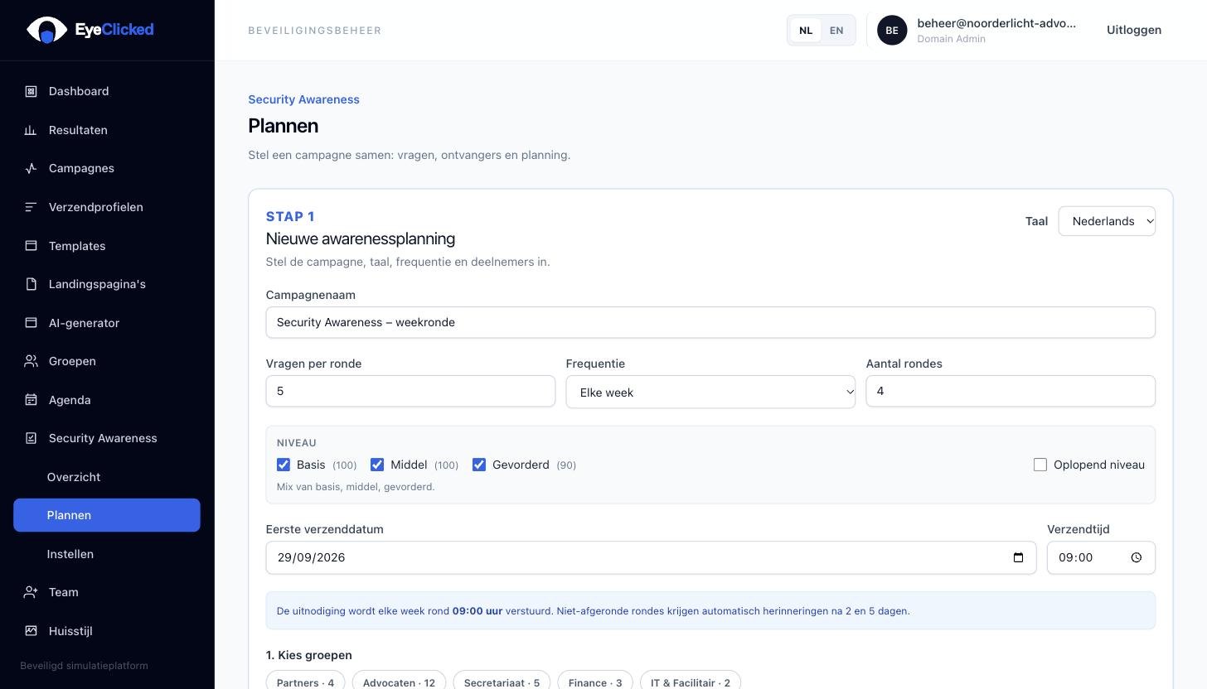The image size is (1207, 689).
Task: Click the Campagnenaam input field
Action: point(710,322)
